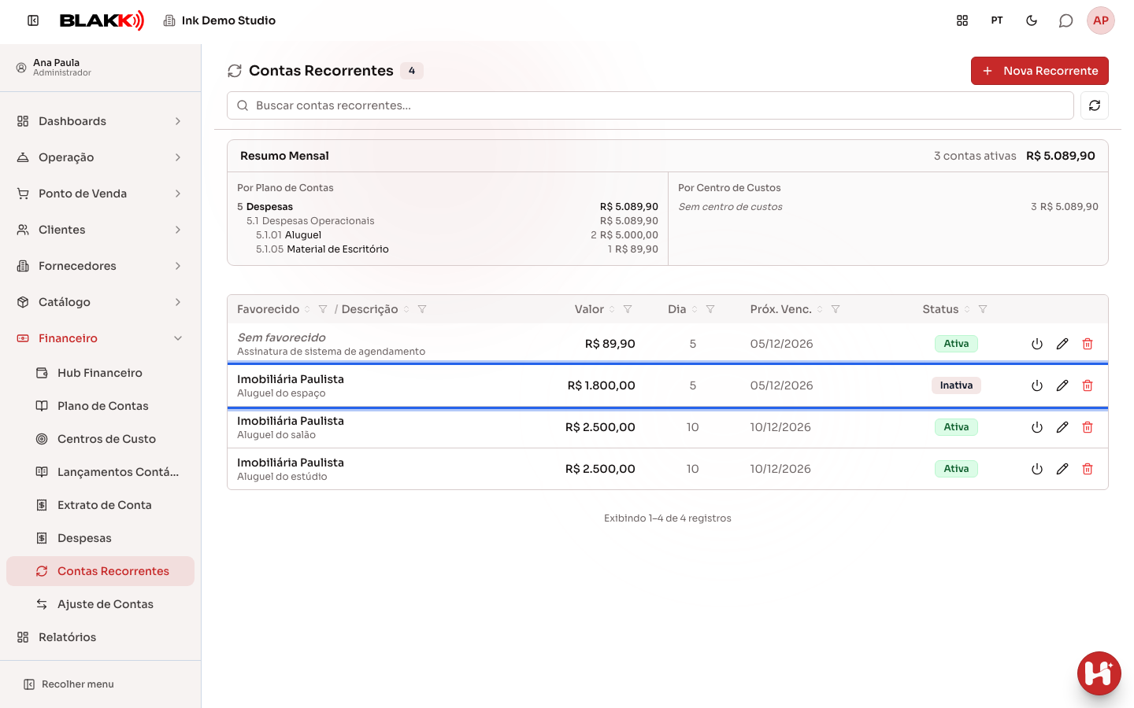The height and width of the screenshot is (708, 1134).
Task: Expand the Dashboards menu
Action: pos(100,121)
